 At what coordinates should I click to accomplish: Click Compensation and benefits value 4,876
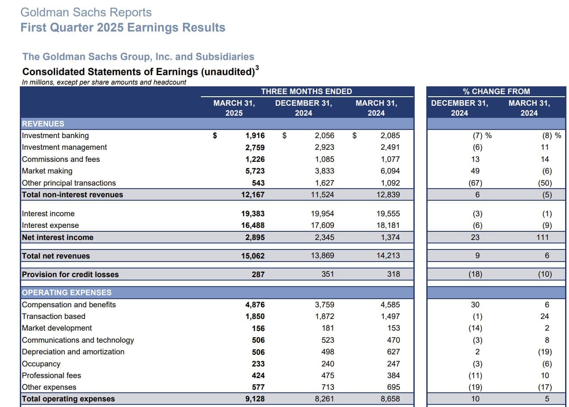[255, 305]
